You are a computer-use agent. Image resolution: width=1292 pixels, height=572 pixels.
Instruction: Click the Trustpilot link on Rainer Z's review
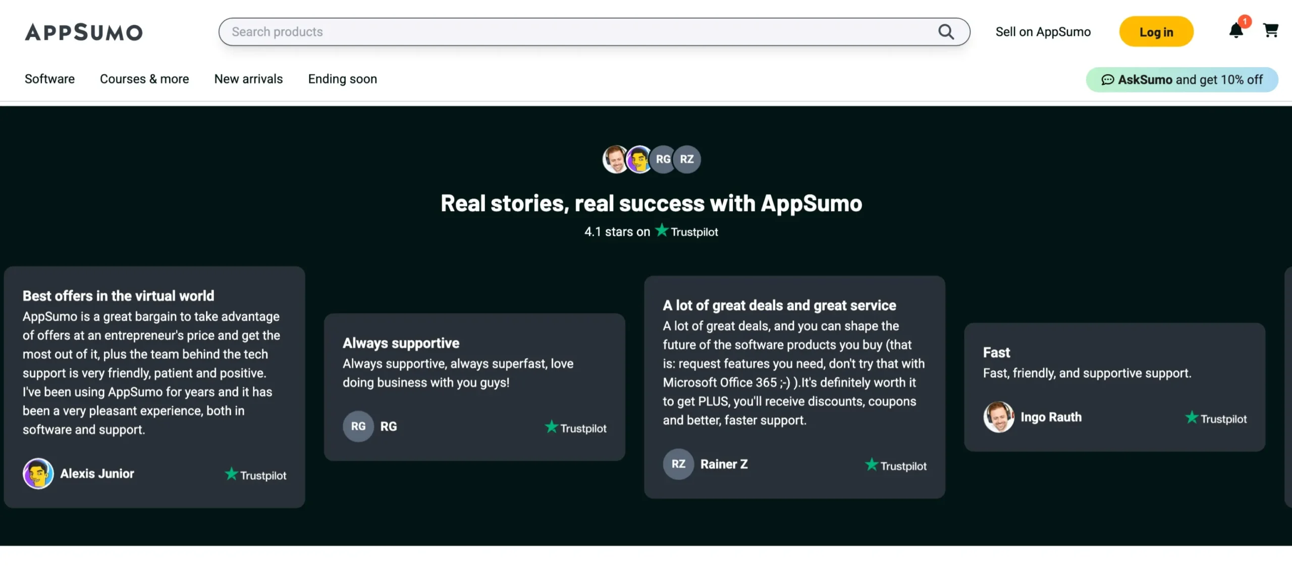[x=895, y=465]
